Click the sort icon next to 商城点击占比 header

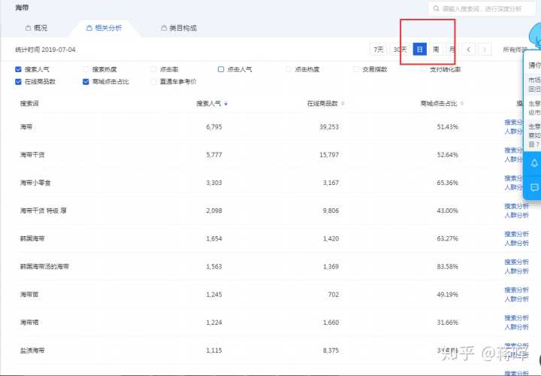point(462,103)
